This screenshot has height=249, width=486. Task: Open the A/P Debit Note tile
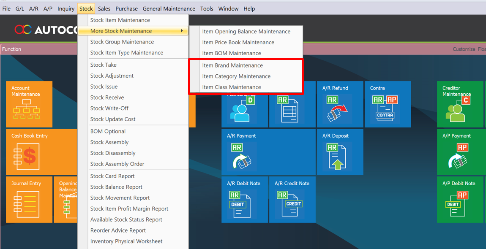point(460,200)
